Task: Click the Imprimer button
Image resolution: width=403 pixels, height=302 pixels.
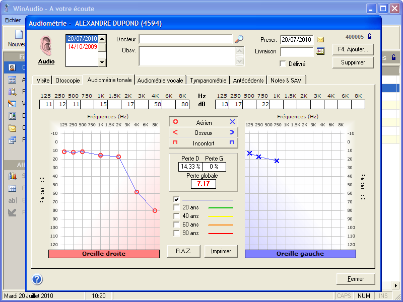Action: coord(221,251)
